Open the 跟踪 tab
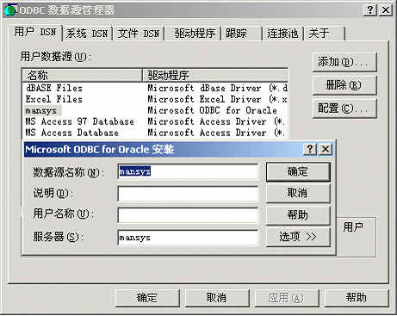This screenshot has height=316, width=397. (241, 34)
